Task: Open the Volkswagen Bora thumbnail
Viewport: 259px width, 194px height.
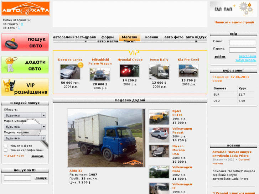Action: click(x=159, y=172)
